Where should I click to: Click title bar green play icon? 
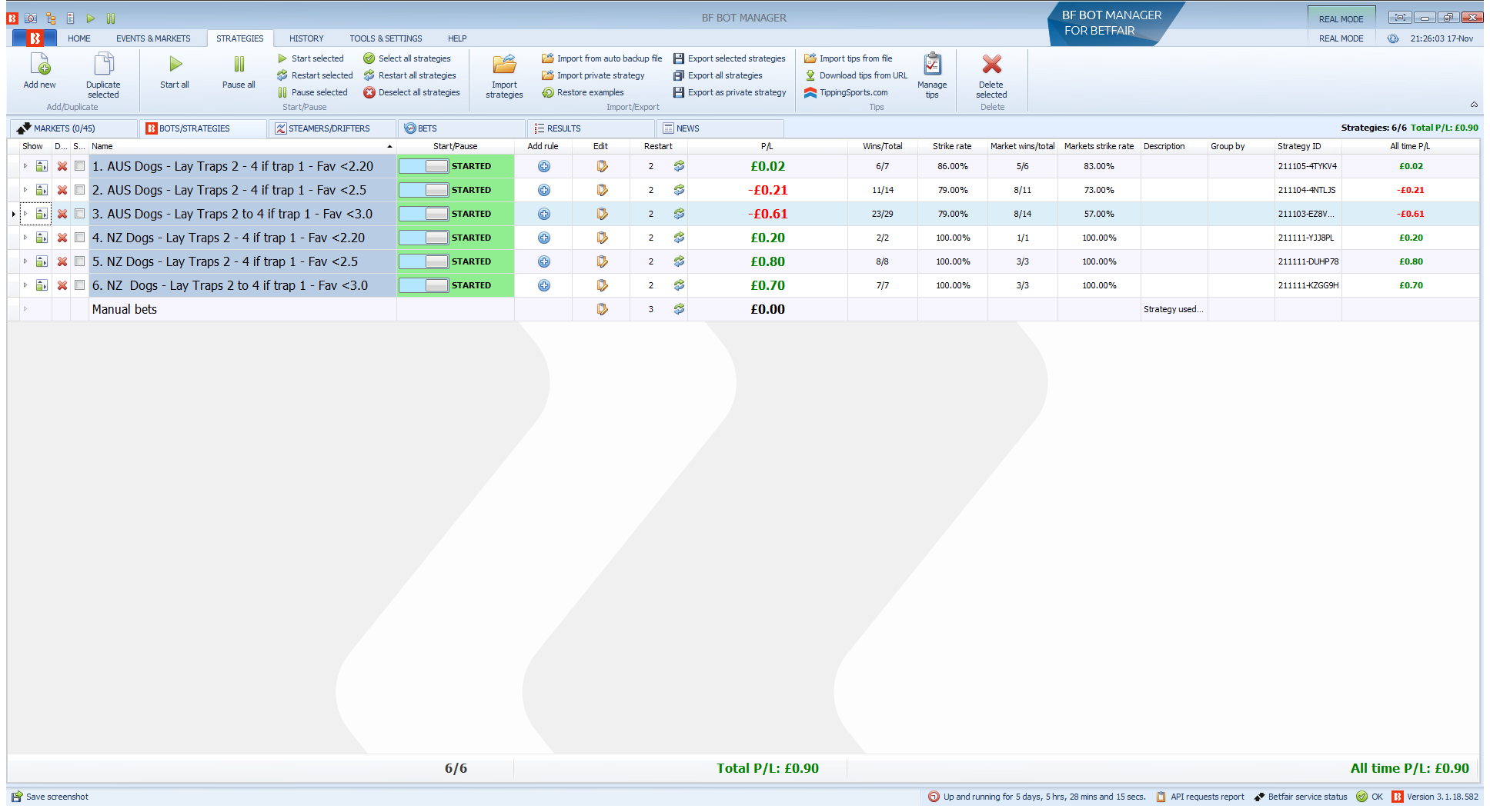(x=91, y=18)
